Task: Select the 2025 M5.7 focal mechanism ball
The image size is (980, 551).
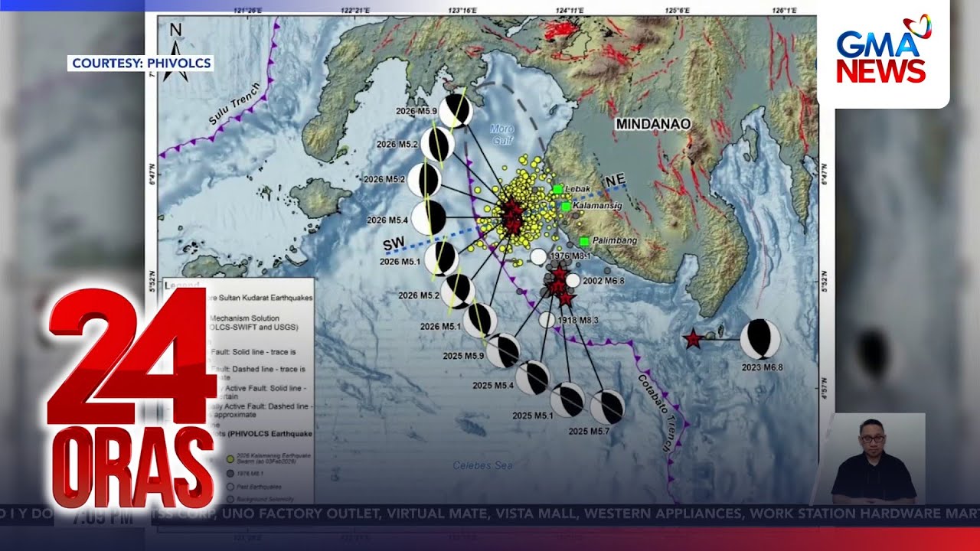Action: (x=607, y=406)
